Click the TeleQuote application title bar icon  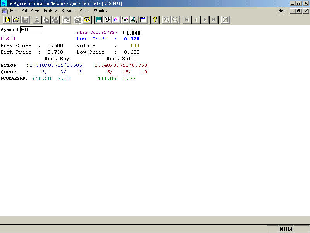[x=3, y=3]
